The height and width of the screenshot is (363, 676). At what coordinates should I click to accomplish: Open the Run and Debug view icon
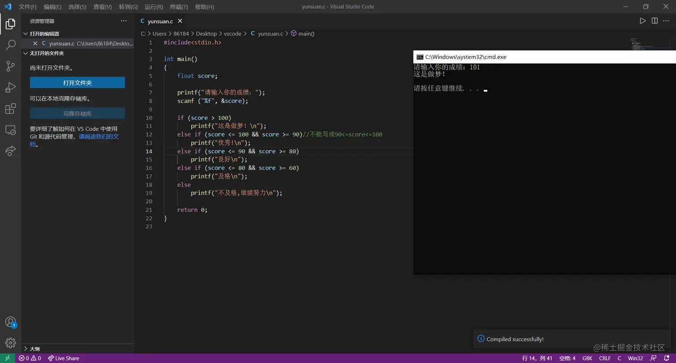pos(10,87)
